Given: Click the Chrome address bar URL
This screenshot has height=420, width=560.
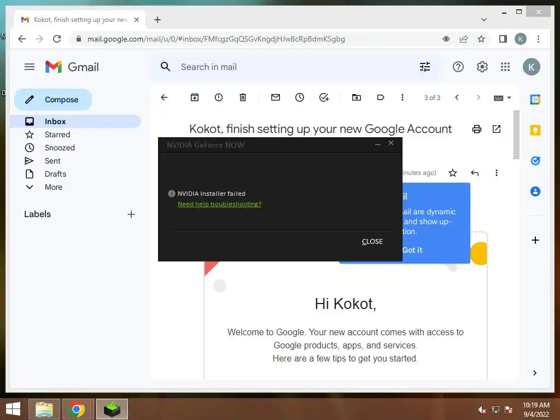Looking at the screenshot, I should pyautogui.click(x=216, y=39).
